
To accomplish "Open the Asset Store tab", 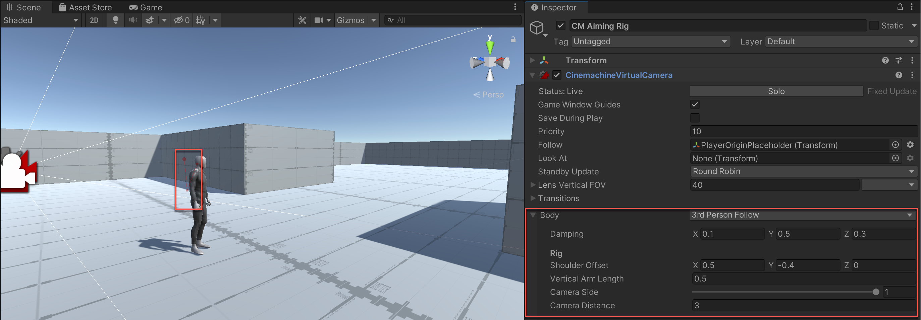I will [x=86, y=7].
